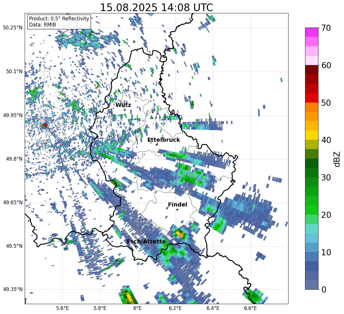The width and height of the screenshot is (344, 314).
Task: Click the 49.5°N latitude tick label
Action: point(14,246)
